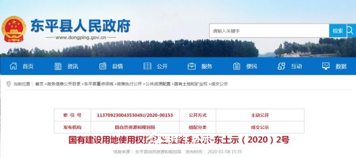Click the red article title ending 东土示（2020）2号
Viewport: 356px width, 158px height.
(x=179, y=140)
